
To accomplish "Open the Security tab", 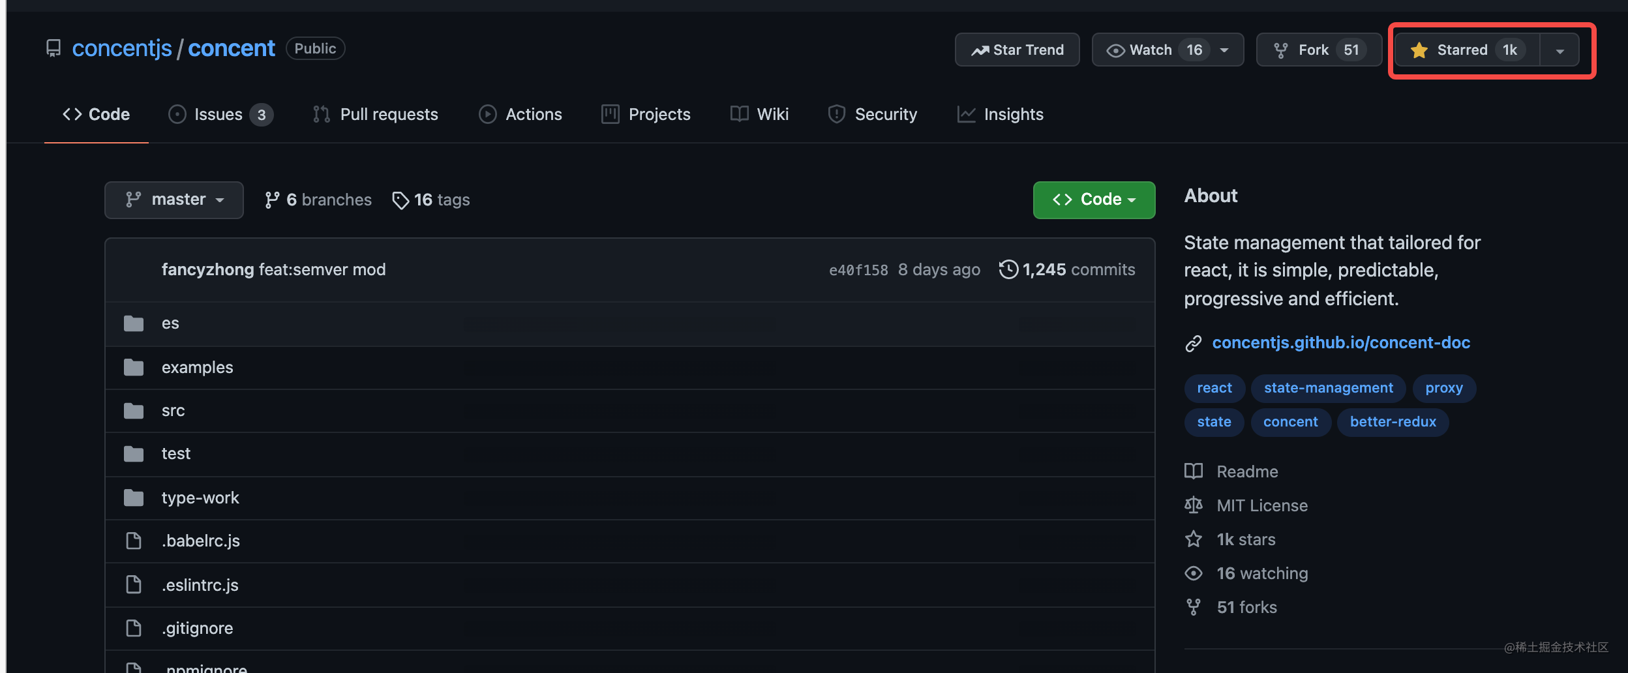I will pyautogui.click(x=872, y=114).
